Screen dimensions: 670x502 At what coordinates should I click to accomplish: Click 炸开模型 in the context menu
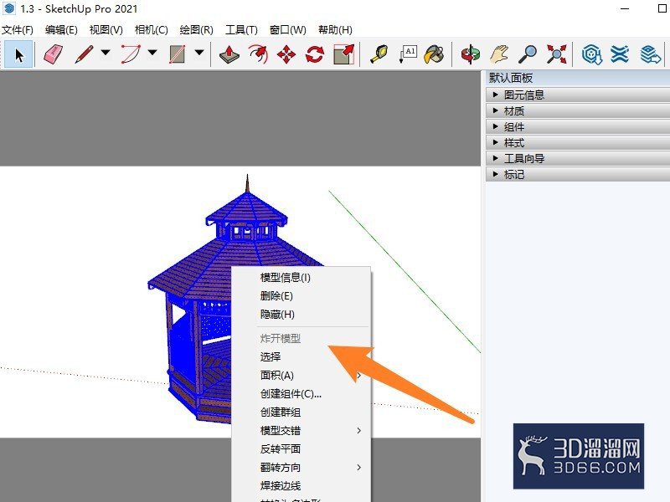click(x=301, y=338)
